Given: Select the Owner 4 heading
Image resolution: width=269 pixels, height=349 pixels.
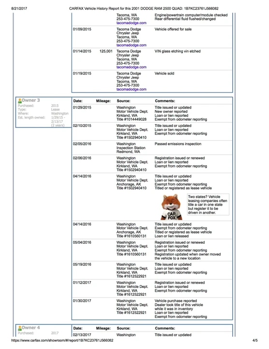Looking at the screenshot, I should point(30,328).
